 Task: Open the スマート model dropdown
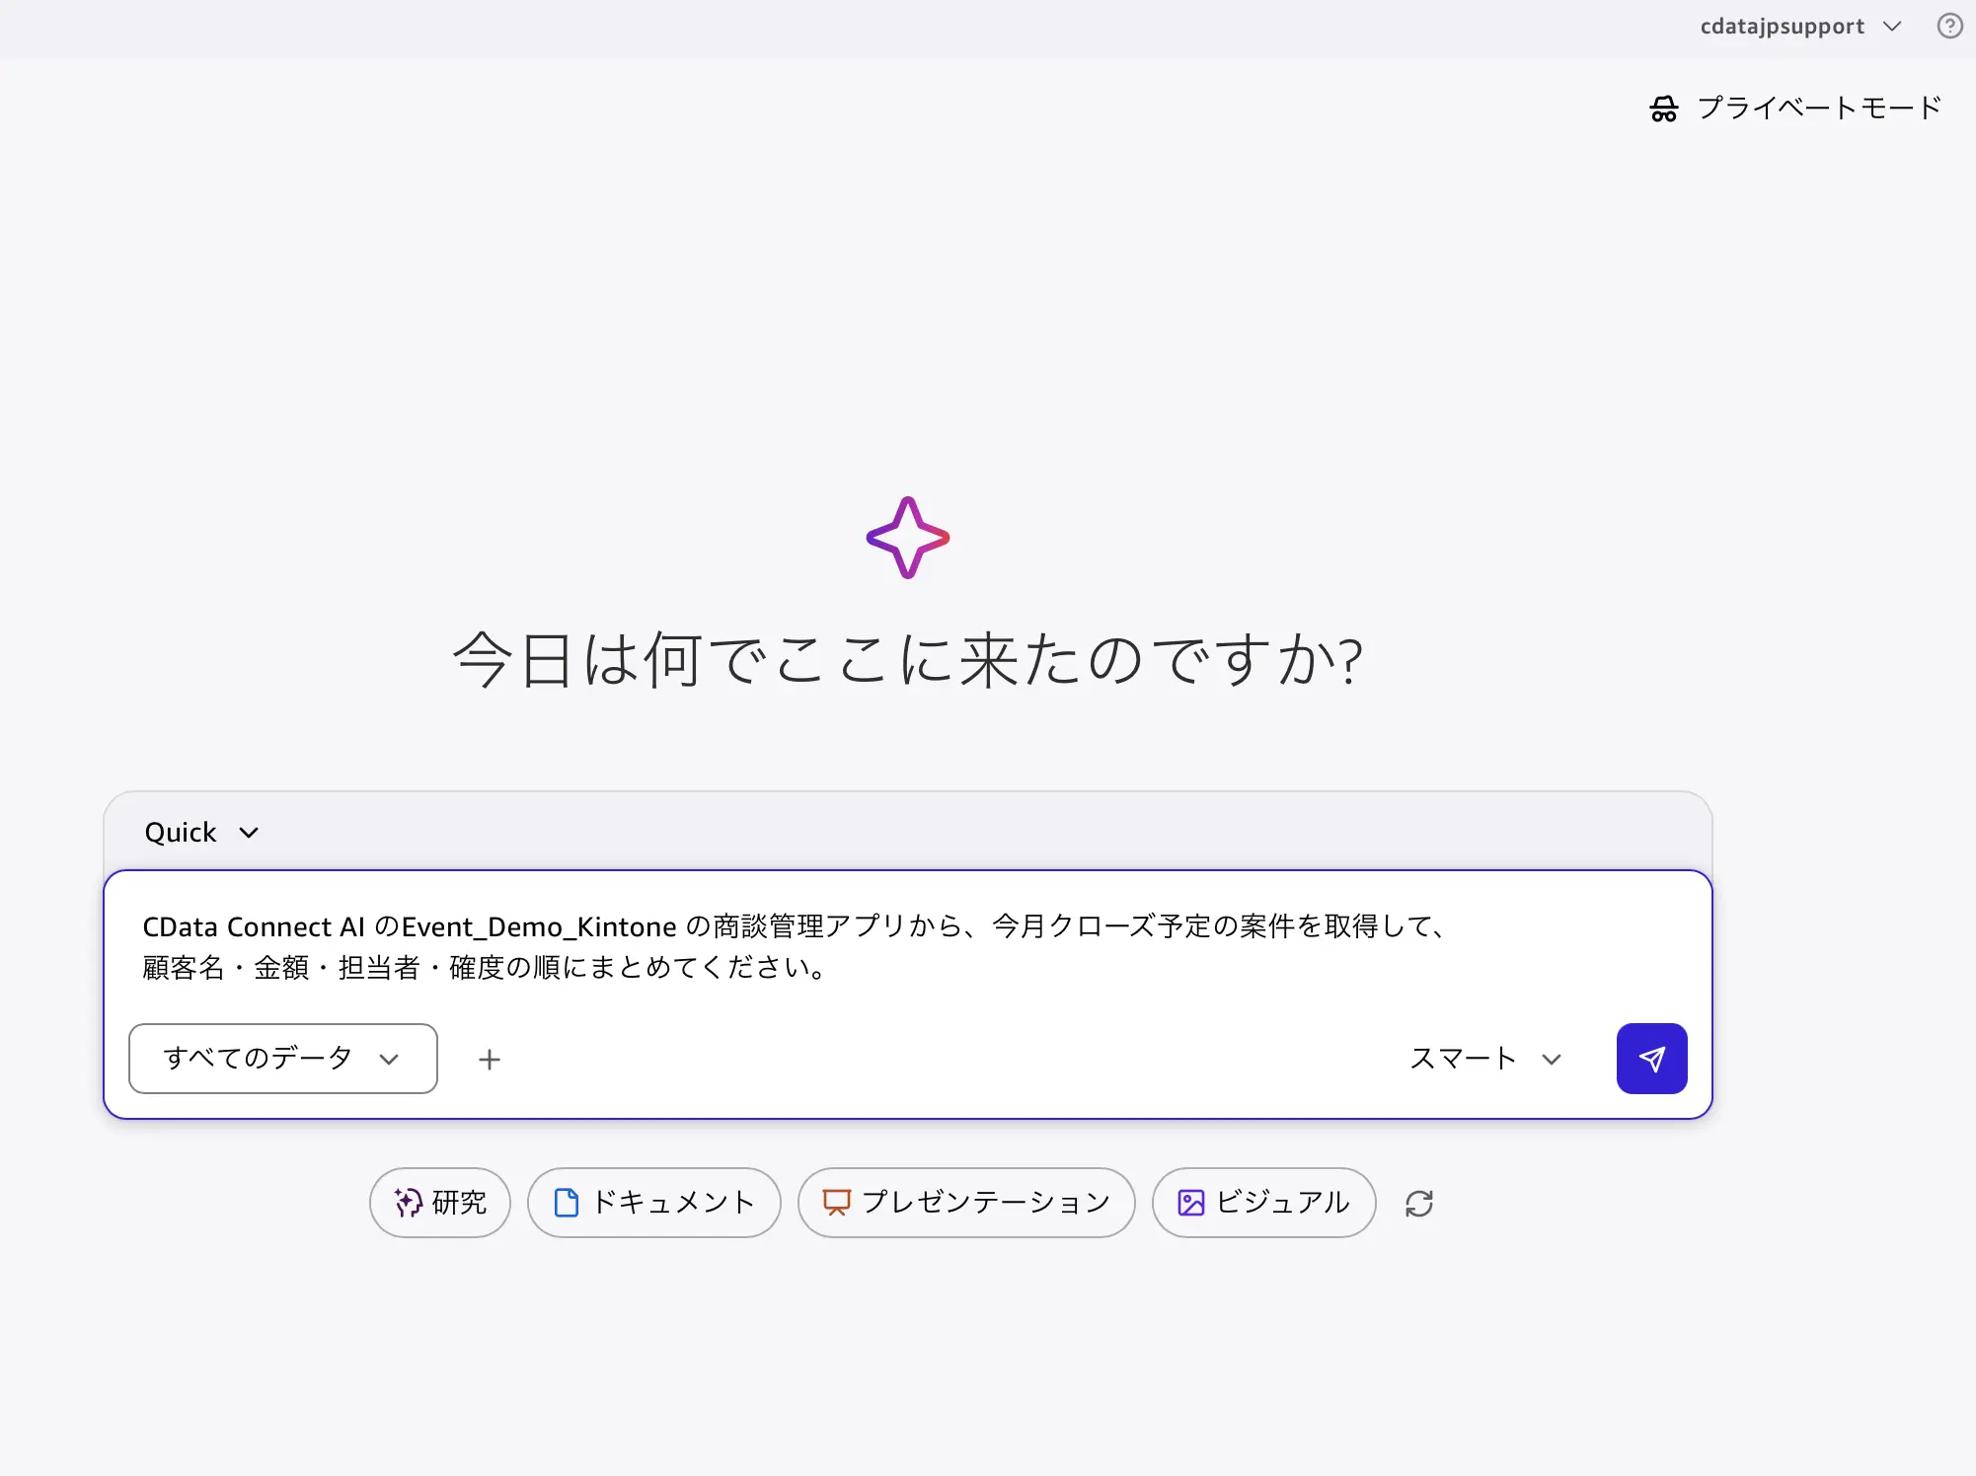1485,1059
